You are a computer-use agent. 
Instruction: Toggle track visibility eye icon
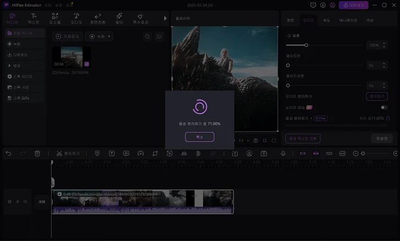tap(17, 202)
